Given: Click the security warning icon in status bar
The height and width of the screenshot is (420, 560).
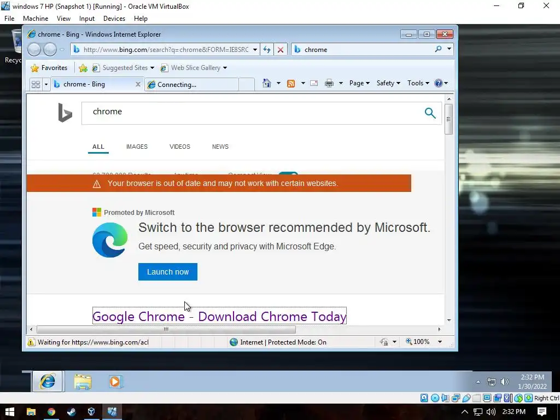Looking at the screenshot, I should (x=31, y=342).
